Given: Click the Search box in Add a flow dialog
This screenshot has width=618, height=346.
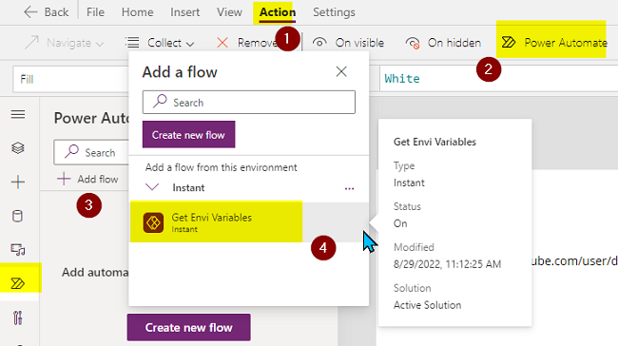Looking at the screenshot, I should click(x=249, y=103).
